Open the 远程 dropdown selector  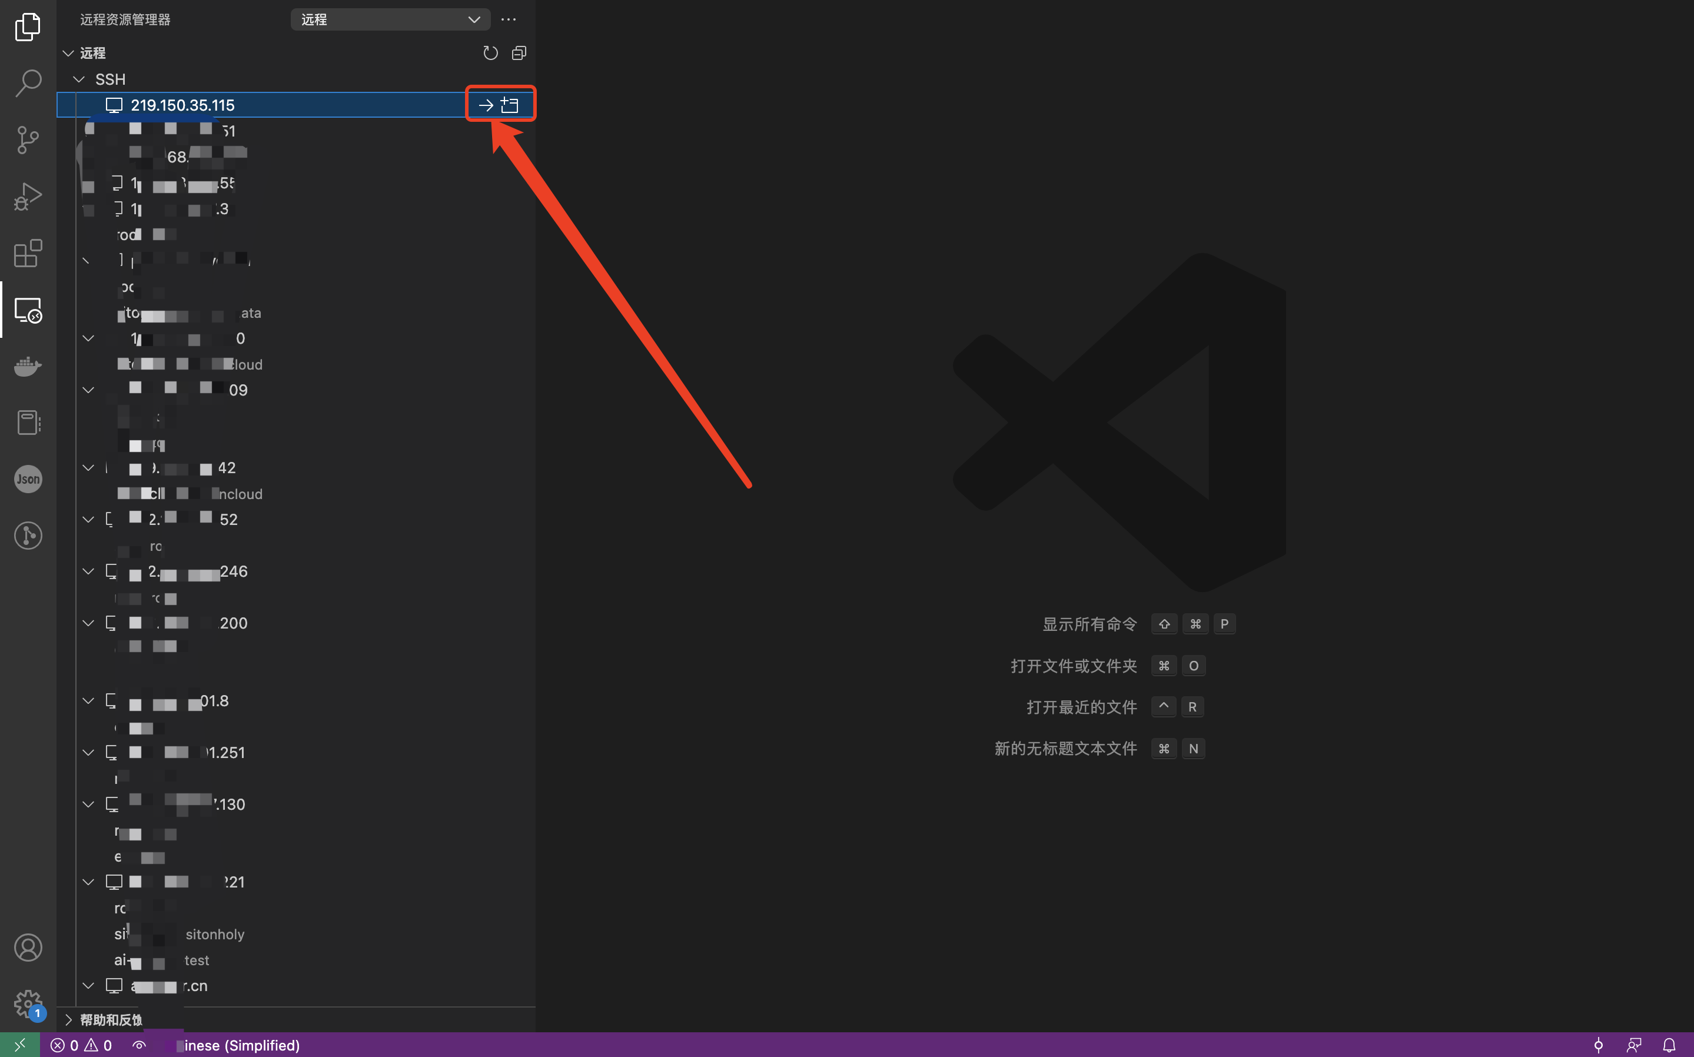(x=390, y=19)
